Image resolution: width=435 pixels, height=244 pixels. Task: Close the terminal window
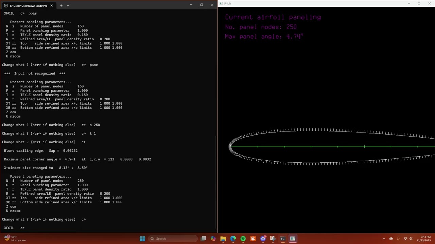pyautogui.click(x=212, y=5)
